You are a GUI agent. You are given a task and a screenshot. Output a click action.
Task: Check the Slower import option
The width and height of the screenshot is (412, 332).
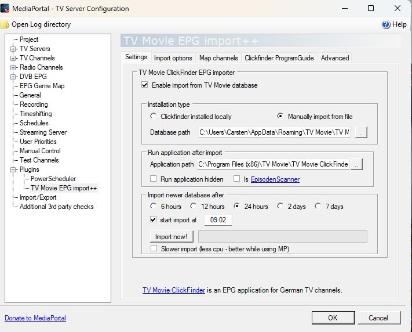pos(154,248)
